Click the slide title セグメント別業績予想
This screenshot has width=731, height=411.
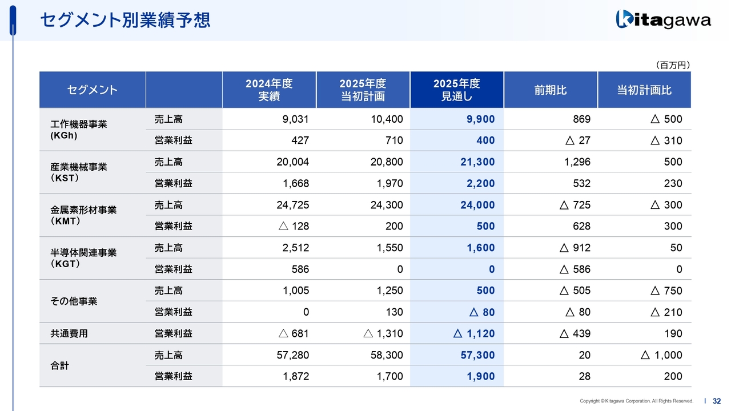tap(125, 20)
